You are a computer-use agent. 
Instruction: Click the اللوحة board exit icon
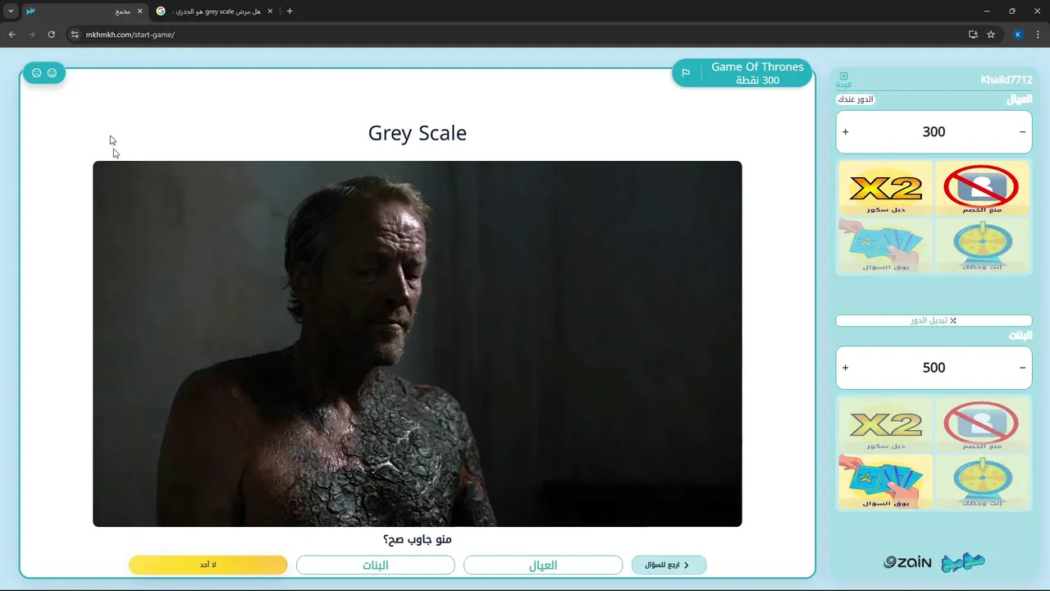(843, 80)
